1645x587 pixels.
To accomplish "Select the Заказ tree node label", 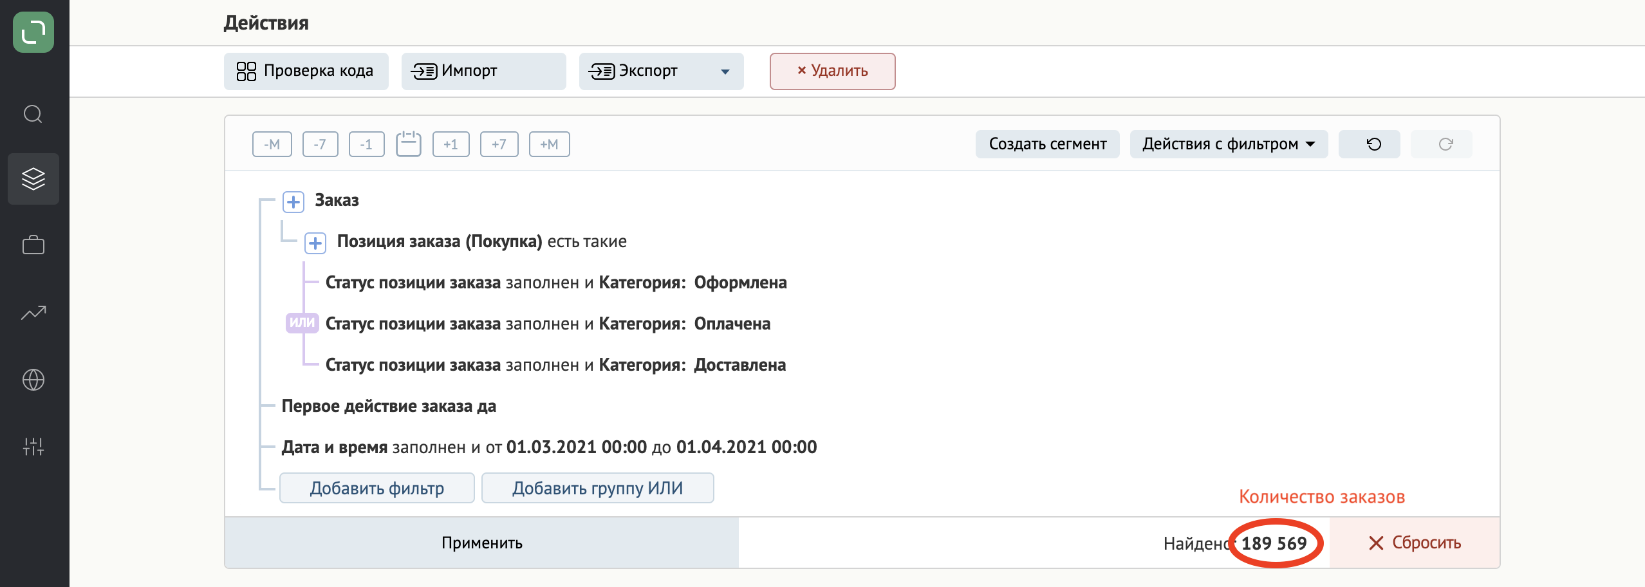I will click(x=337, y=200).
